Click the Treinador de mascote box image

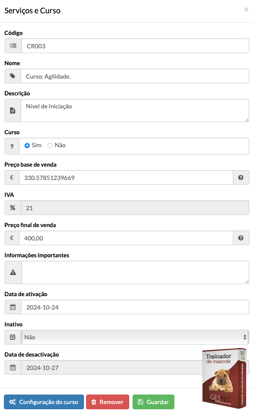[224, 378]
